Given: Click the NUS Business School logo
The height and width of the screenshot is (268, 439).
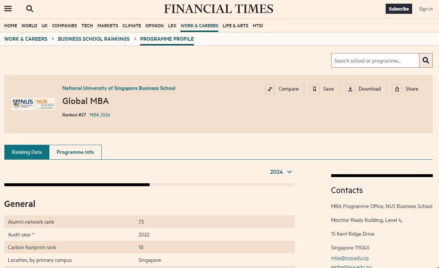Looking at the screenshot, I should (33, 104).
